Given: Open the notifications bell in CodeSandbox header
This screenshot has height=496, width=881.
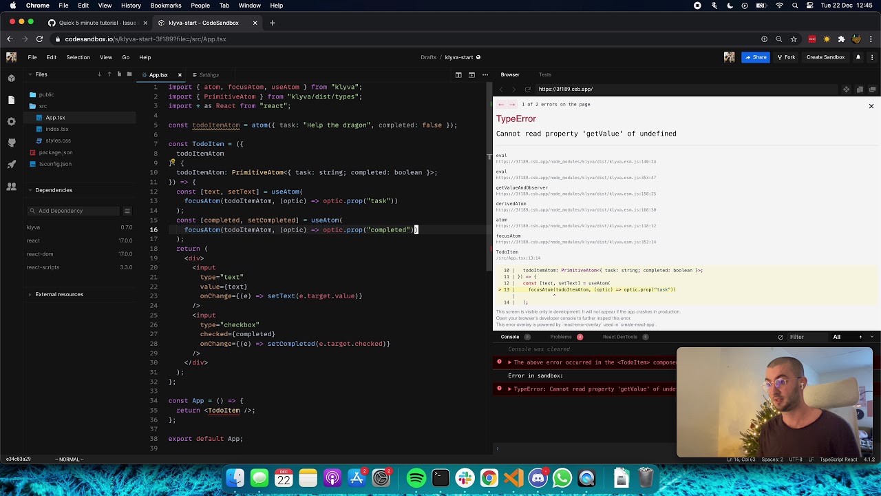Looking at the screenshot, I should pyautogui.click(x=858, y=57).
